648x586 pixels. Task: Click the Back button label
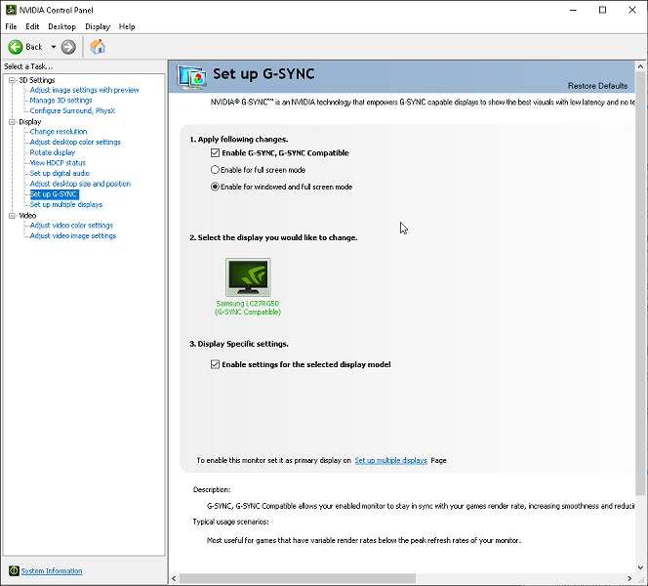tap(34, 47)
